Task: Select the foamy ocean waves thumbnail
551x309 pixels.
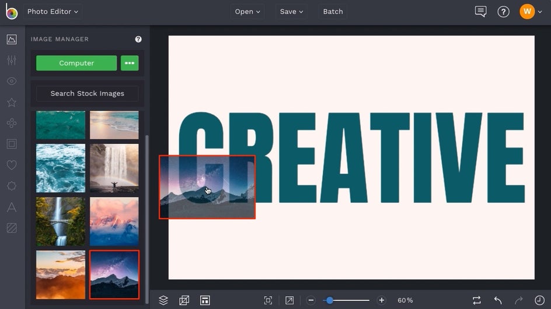Action: click(61, 168)
